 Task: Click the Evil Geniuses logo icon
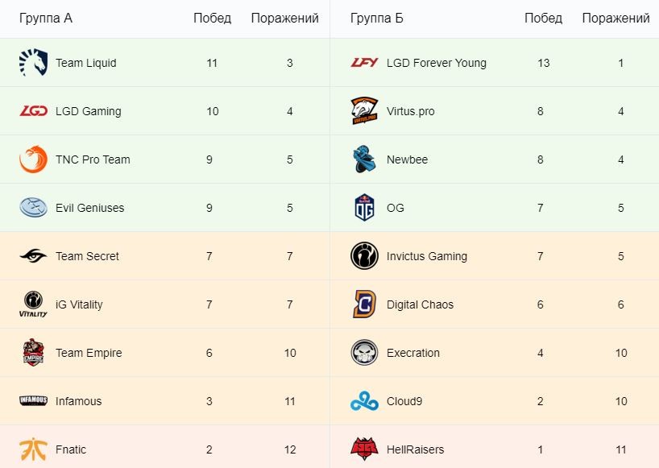tap(33, 208)
